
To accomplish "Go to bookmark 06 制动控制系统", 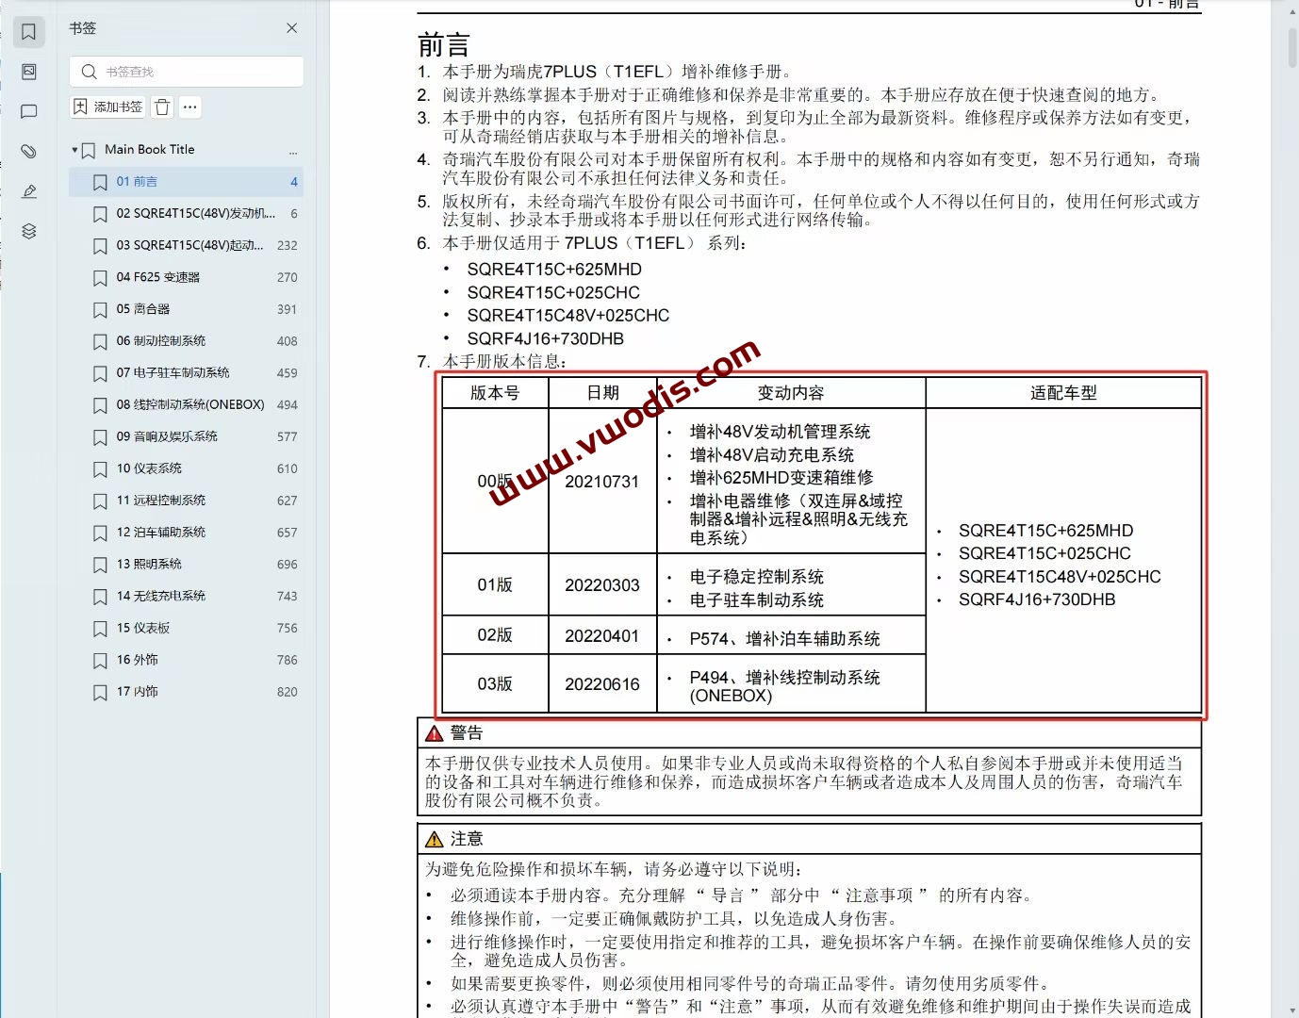I will (187, 341).
